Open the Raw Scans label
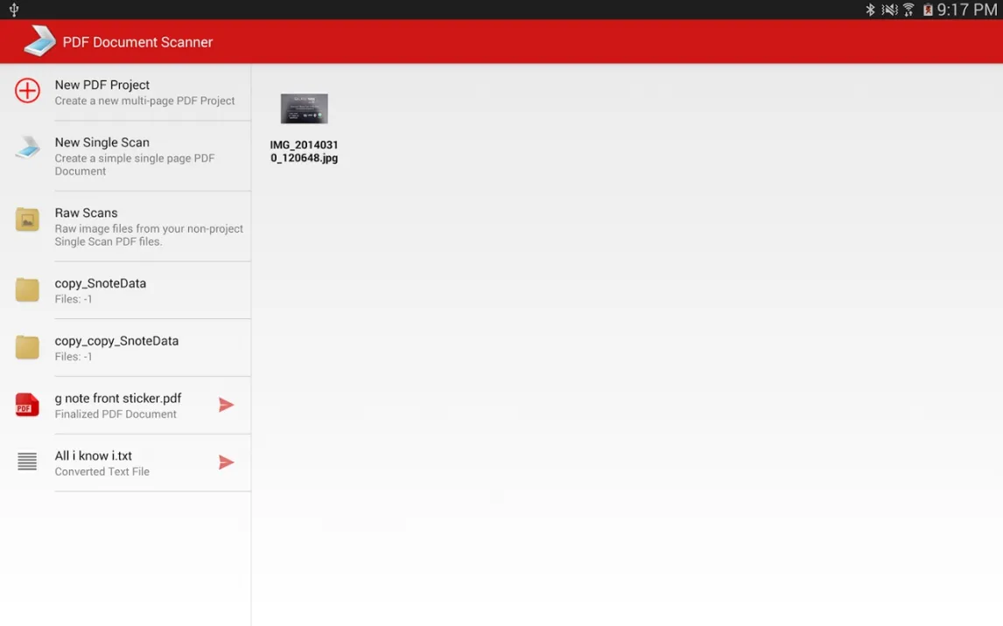Image resolution: width=1003 pixels, height=626 pixels. coord(86,212)
